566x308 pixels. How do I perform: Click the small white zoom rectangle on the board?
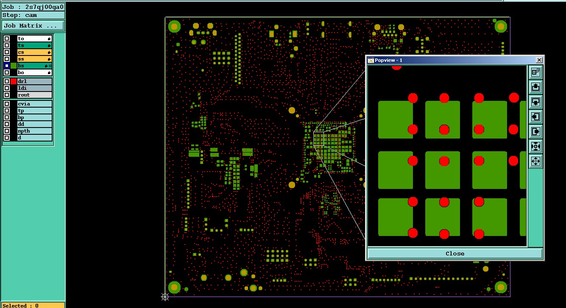click(318, 139)
